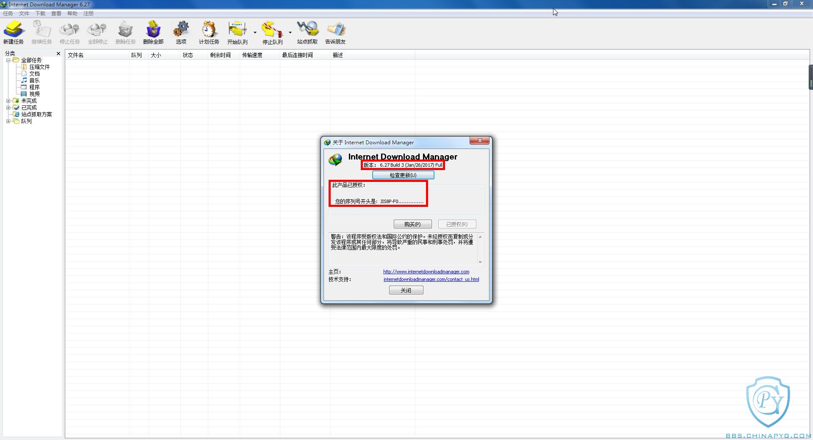Viewport: 813px width, 440px height.
Task: Click 关闭 button in About dialog
Action: pyautogui.click(x=406, y=290)
